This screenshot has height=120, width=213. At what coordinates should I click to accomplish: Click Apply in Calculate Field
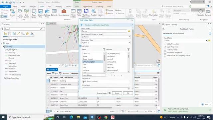coord(117,93)
